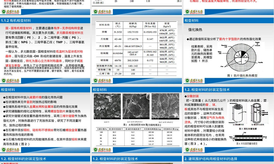
Task: Click the red text 铜粉、硅粉和不锈钢丝
Action: click(x=39, y=130)
